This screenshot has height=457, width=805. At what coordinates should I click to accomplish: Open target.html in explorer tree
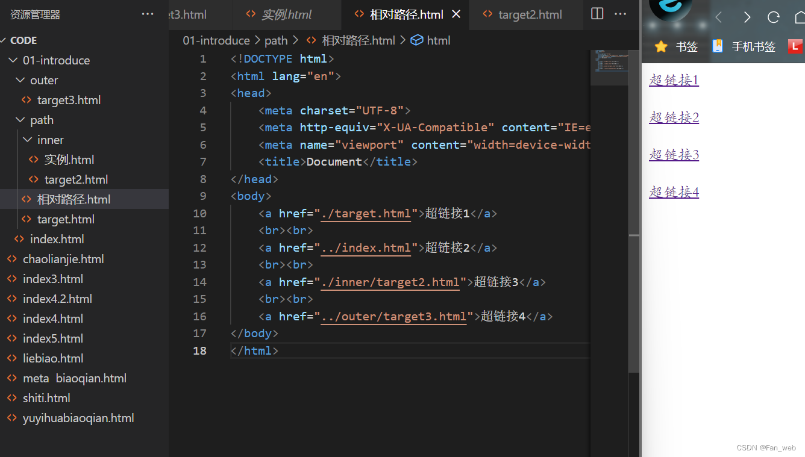(x=66, y=219)
